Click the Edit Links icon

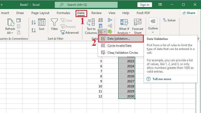tap(19, 32)
